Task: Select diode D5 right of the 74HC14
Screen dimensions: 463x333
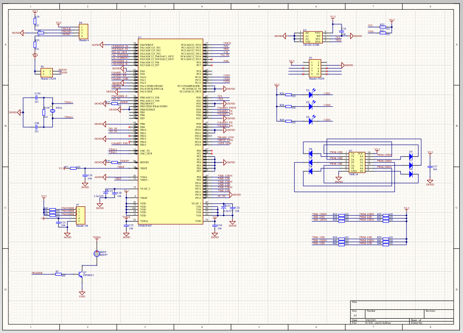Action: (x=411, y=156)
